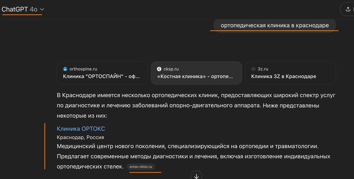
Task: Click the ChatGPT label in the header
Action: point(14,9)
